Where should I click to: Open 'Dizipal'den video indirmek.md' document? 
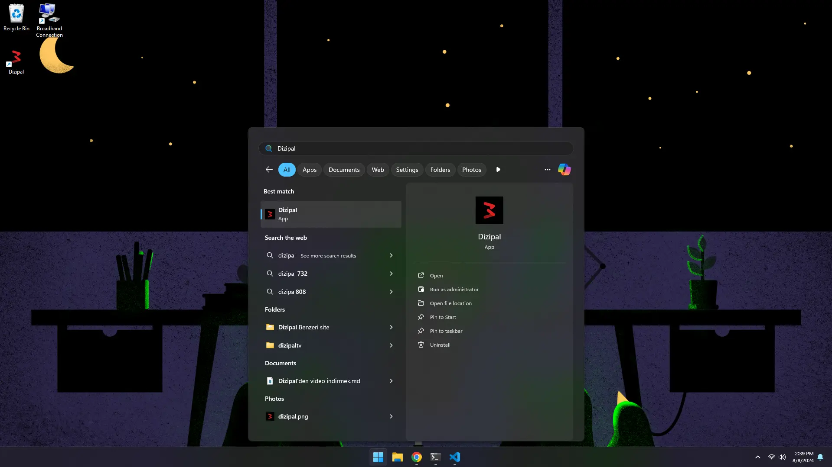[x=331, y=381]
